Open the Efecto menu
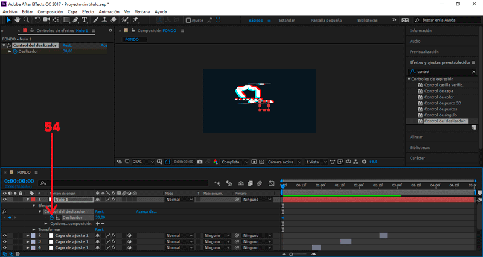The width and height of the screenshot is (483, 257). [x=88, y=11]
